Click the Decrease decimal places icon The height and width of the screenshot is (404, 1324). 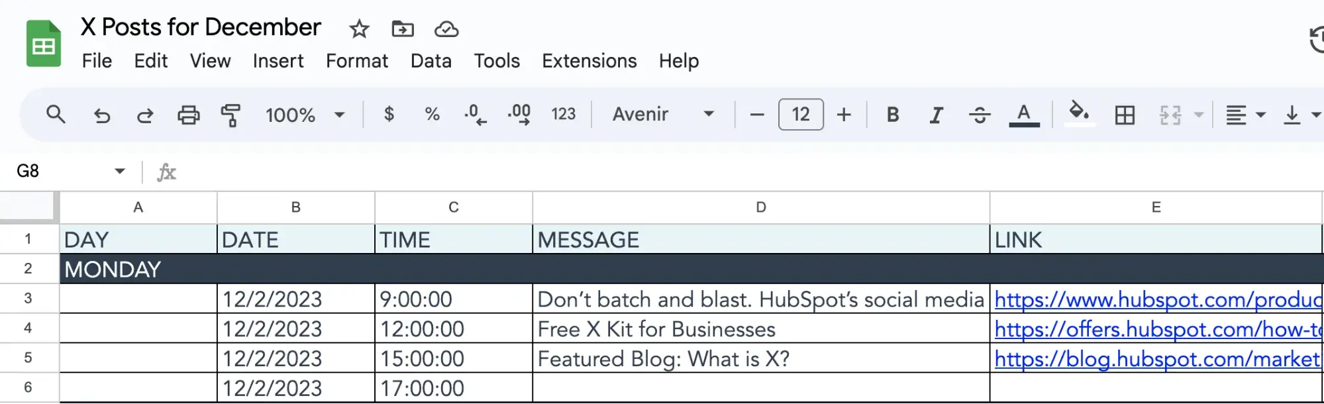(475, 115)
